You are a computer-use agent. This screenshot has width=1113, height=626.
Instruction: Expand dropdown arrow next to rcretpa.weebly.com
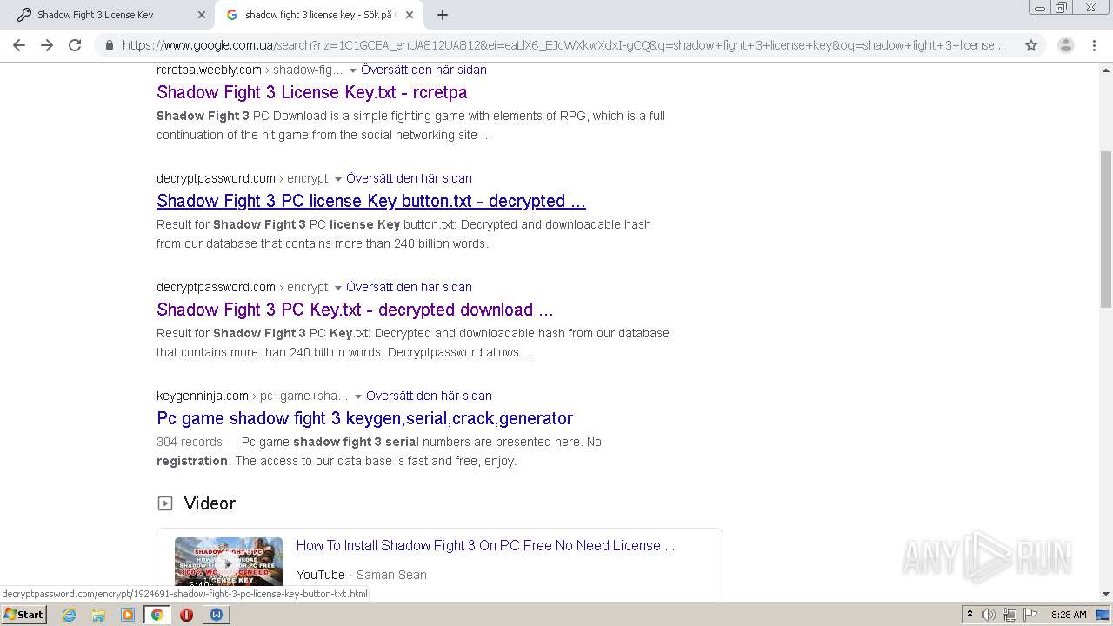(352, 70)
